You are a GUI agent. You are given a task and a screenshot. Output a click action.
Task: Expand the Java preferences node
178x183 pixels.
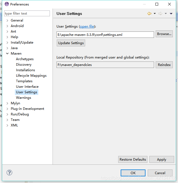click(7, 48)
